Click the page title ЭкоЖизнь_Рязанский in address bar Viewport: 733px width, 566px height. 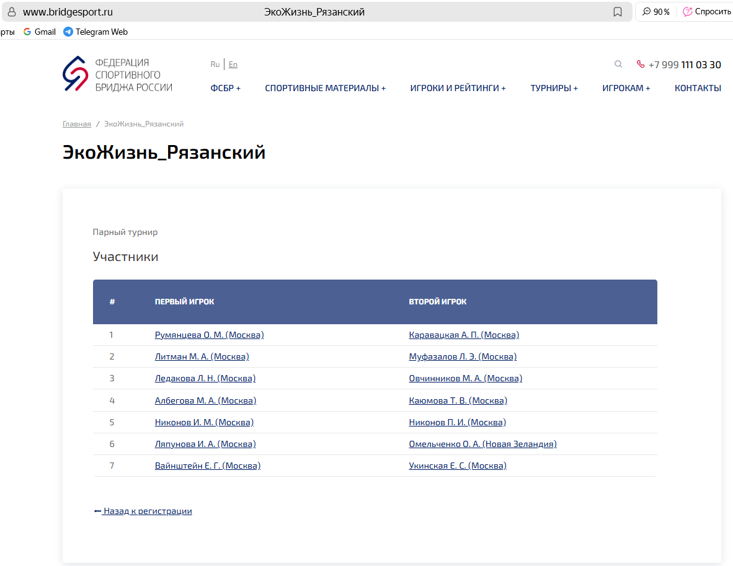314,12
